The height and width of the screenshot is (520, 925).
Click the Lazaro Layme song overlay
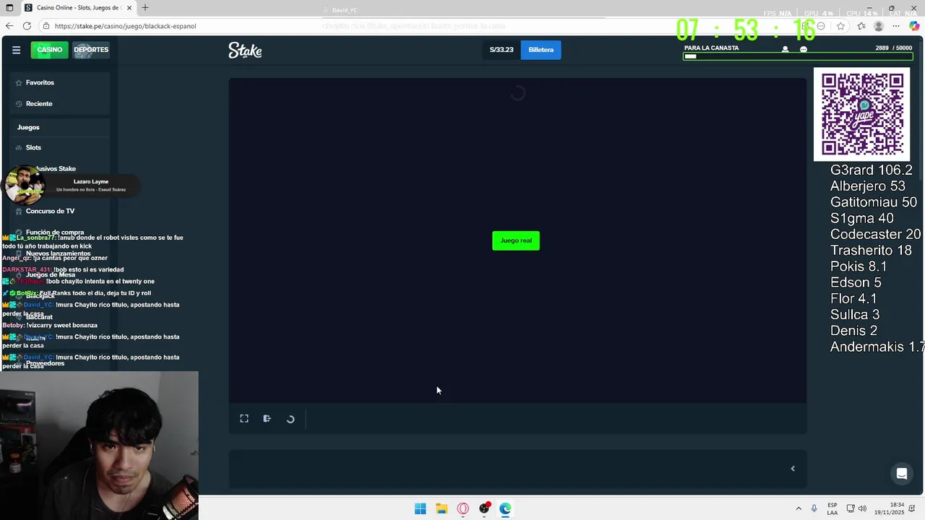pos(72,186)
